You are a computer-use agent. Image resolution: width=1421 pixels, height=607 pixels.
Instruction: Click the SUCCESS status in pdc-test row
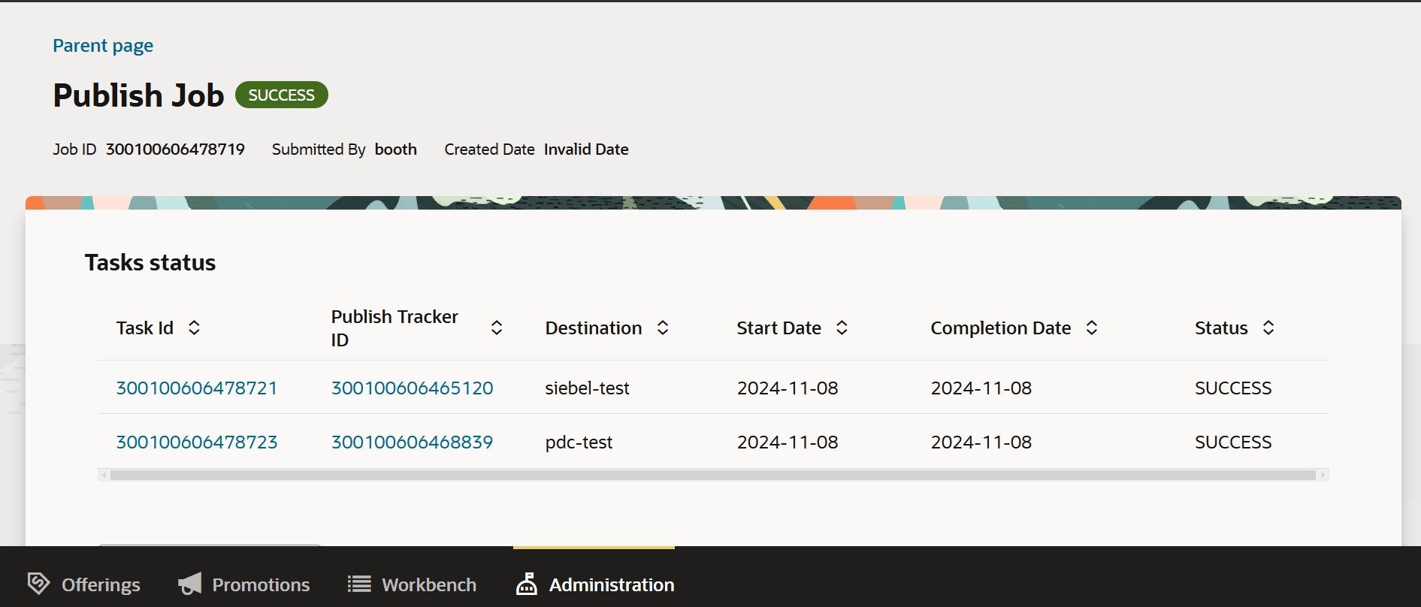pos(1233,442)
